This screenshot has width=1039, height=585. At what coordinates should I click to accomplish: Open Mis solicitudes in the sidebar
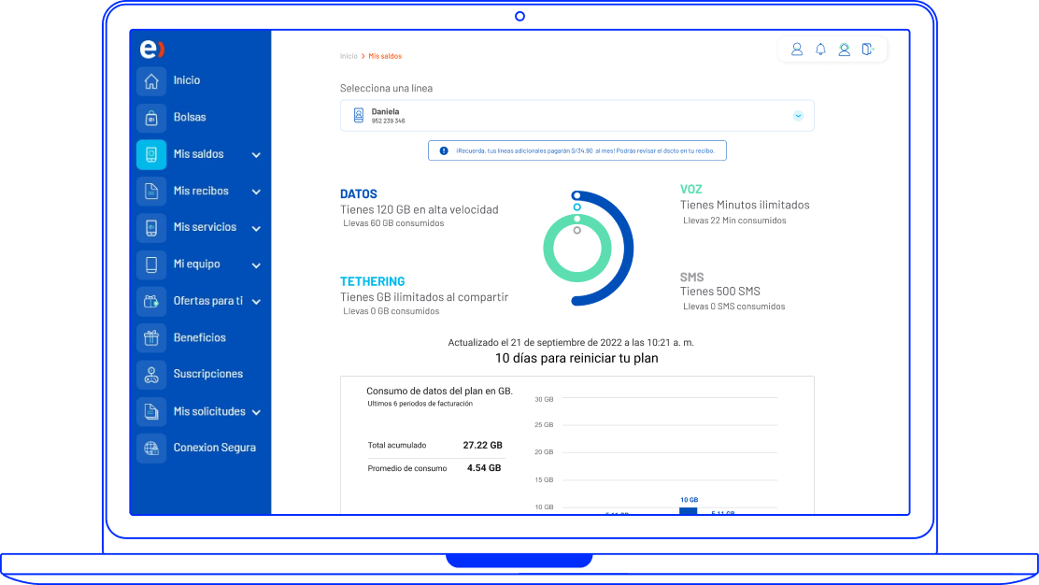[x=208, y=411]
